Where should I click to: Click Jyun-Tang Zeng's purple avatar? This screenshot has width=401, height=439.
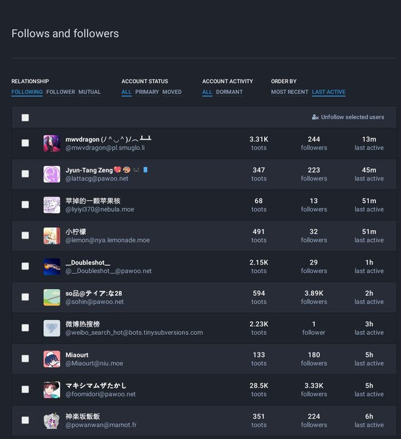[52, 174]
